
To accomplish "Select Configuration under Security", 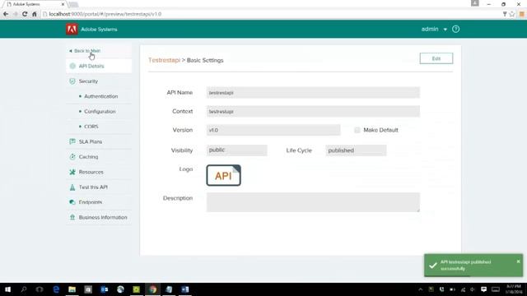I will click(x=100, y=112).
